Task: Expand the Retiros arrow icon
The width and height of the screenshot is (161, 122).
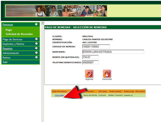Action: click(36, 57)
